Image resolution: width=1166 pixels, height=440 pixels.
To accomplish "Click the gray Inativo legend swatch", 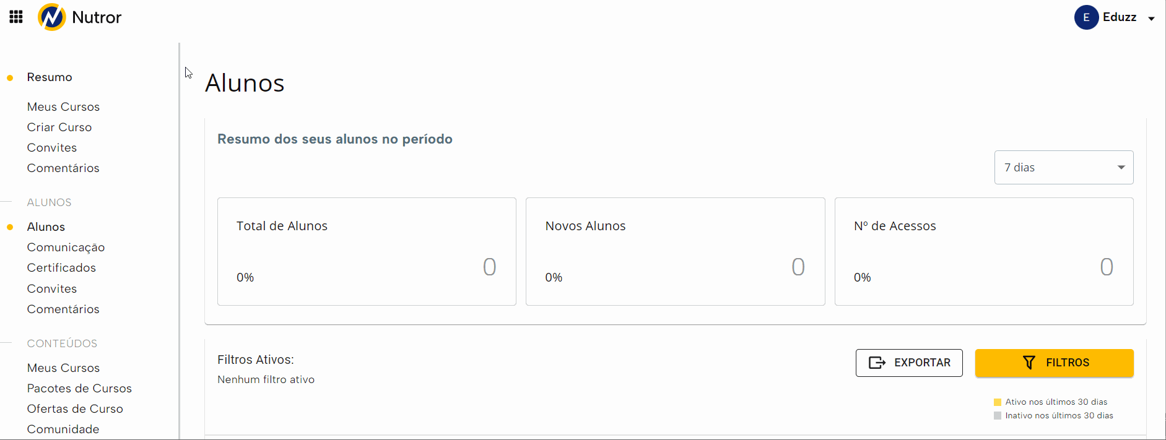I will 997,416.
